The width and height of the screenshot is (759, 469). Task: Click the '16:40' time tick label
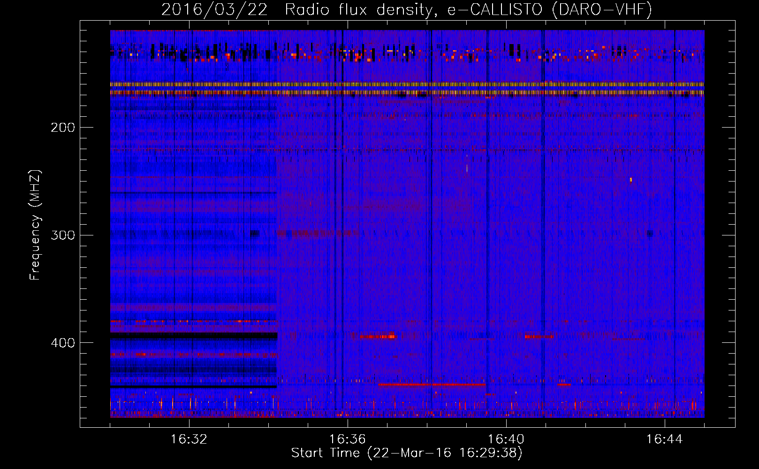pyautogui.click(x=506, y=439)
